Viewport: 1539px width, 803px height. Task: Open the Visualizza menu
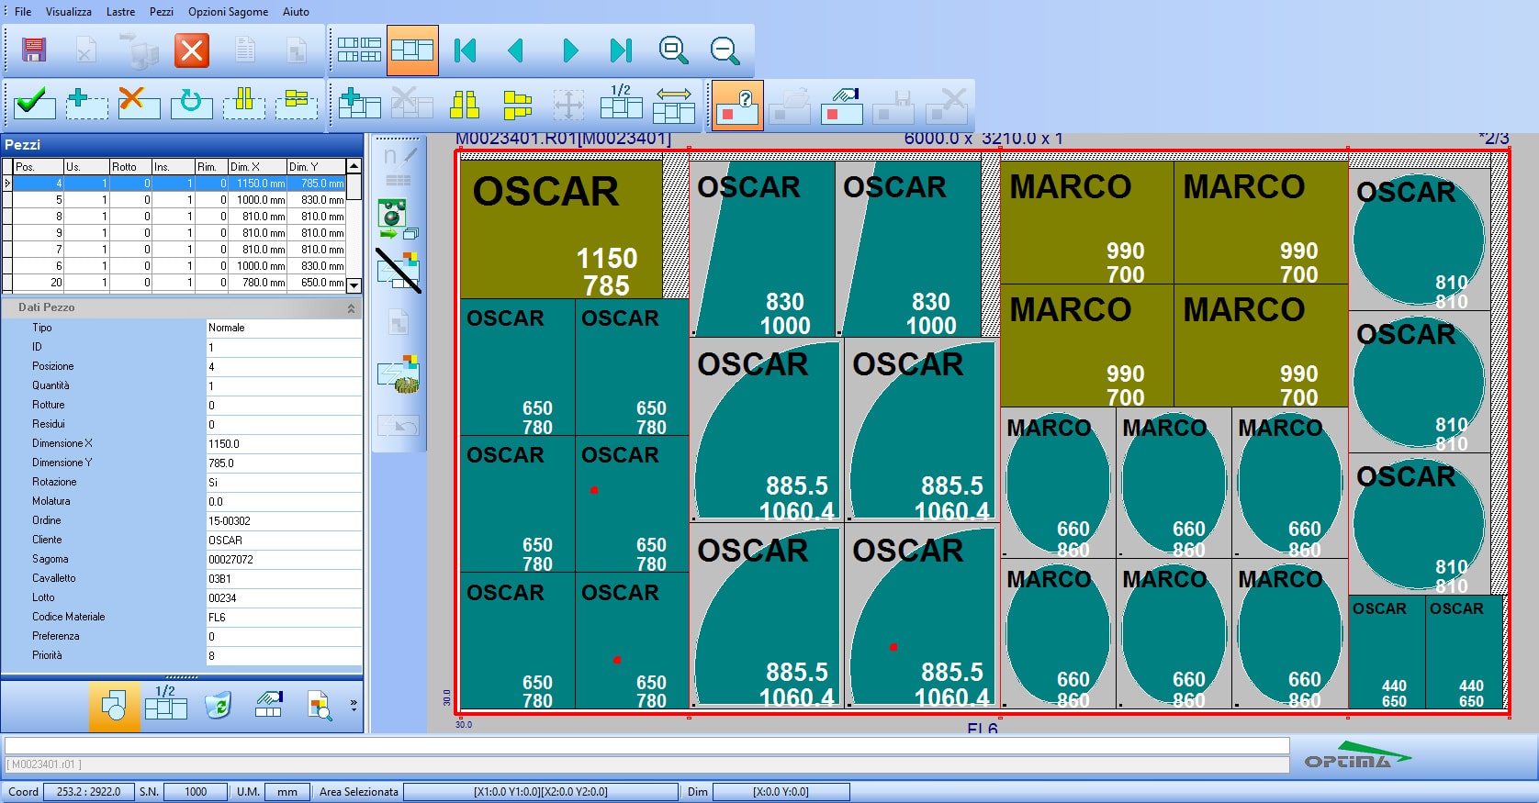coord(69,12)
